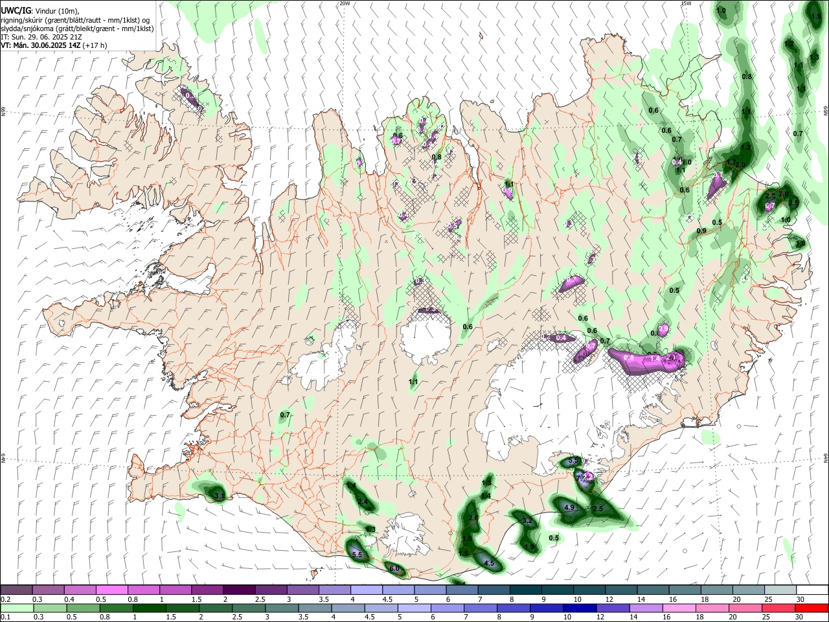Image resolution: width=829 pixels, height=622 pixels.
Task: Select the red 25 rain scale swatch
Action: tap(780, 608)
